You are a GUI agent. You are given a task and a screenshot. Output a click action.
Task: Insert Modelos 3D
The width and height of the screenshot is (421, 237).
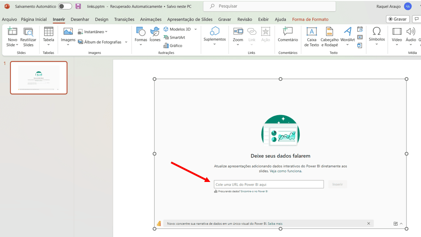(x=177, y=29)
